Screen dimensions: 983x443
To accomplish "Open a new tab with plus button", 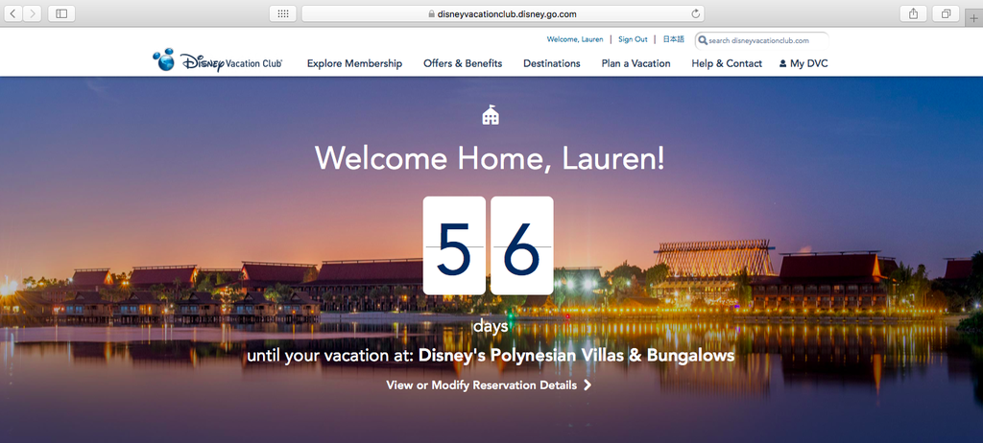I will click(973, 18).
